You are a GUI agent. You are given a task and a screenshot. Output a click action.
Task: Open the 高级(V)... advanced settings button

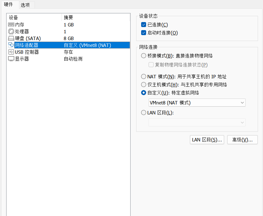tap(242, 140)
